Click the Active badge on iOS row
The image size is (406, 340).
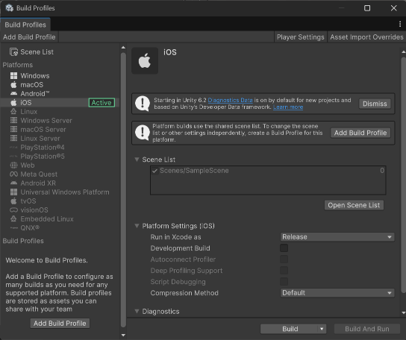(x=101, y=103)
